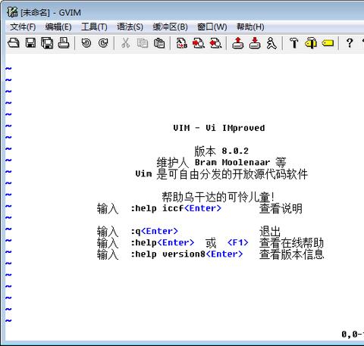Open the 文件(F) menu
Screen dimensions: 364x346
point(23,26)
